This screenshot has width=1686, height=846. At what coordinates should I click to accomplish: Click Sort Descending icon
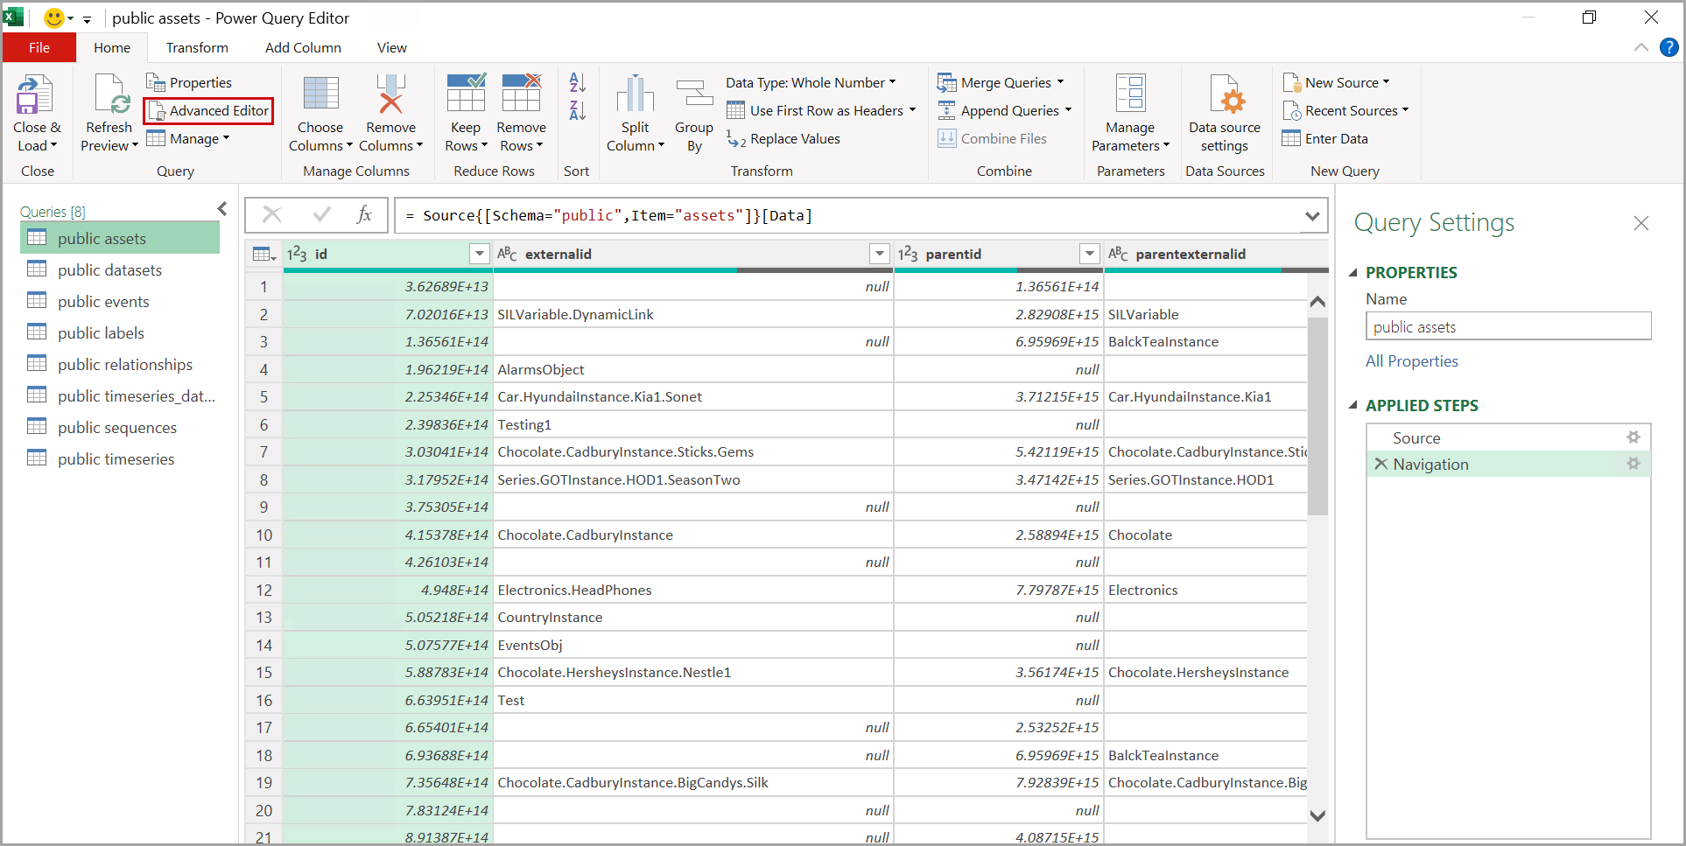pos(577,111)
